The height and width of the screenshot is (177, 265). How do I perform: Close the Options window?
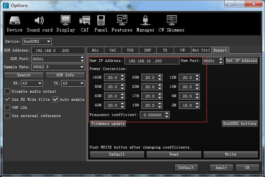point(254,4)
